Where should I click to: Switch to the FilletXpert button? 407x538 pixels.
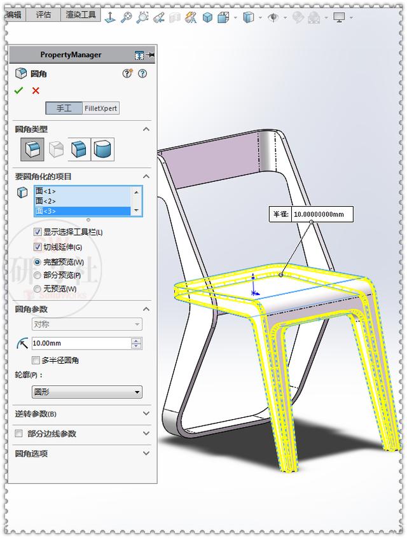pyautogui.click(x=101, y=108)
